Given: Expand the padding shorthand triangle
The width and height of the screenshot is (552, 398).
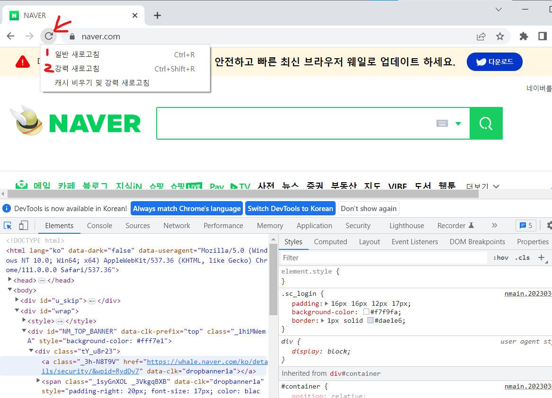Looking at the screenshot, I should 326,303.
